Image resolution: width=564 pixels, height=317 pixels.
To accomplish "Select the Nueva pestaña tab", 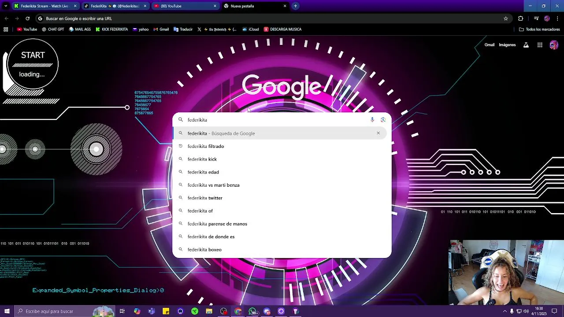I will click(256, 6).
